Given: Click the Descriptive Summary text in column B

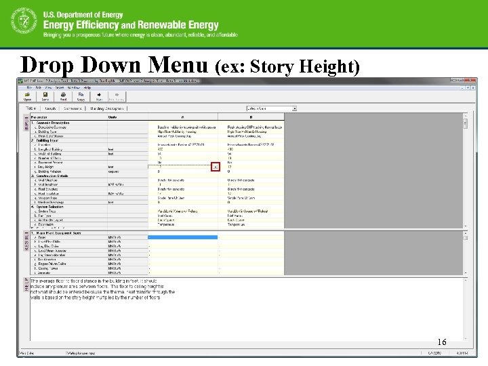Looking at the screenshot, I should 255,127.
